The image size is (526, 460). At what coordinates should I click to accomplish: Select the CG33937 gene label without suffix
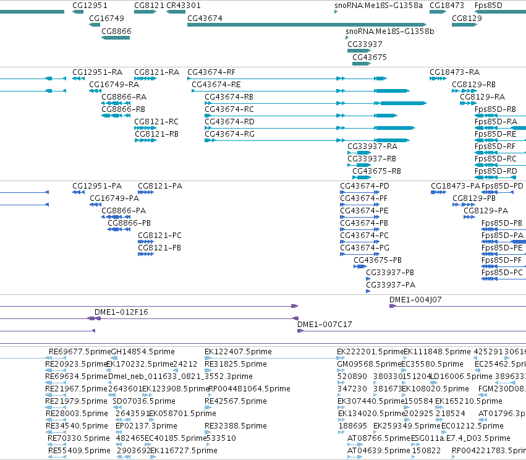[x=365, y=45]
